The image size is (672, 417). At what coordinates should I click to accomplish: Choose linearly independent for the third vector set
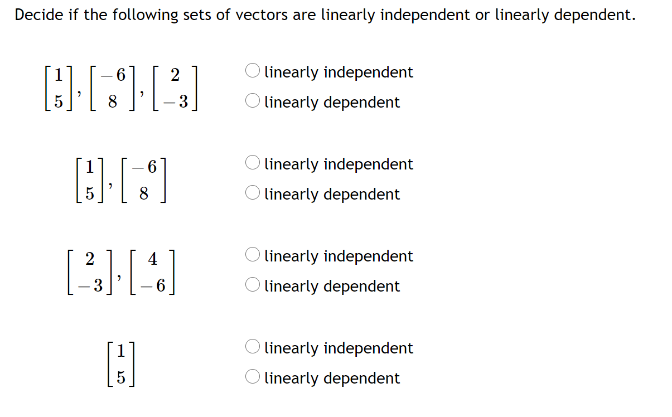pos(252,254)
